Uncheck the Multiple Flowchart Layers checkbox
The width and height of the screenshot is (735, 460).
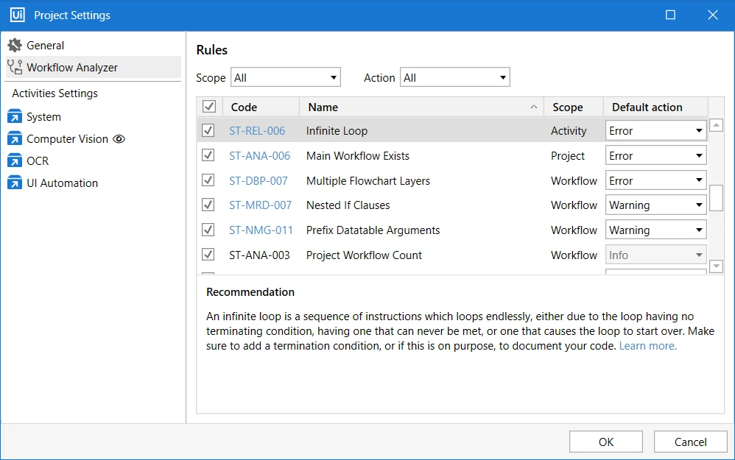point(208,180)
